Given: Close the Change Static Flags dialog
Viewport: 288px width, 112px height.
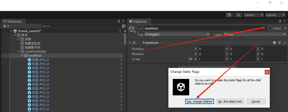Looking at the screenshot, I should click(x=267, y=72).
